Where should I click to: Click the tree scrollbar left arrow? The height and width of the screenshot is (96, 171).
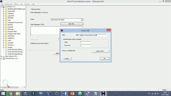coord(1,87)
